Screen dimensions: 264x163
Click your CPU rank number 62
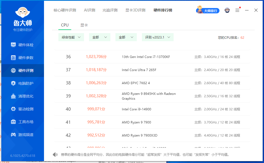(242, 38)
